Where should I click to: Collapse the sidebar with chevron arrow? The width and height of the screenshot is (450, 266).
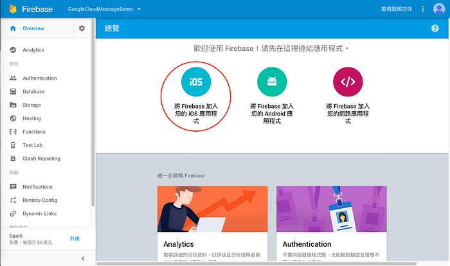click(83, 258)
